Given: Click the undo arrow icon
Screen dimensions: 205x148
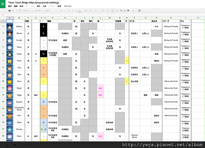Looking at the screenshot, I should 13,11.
